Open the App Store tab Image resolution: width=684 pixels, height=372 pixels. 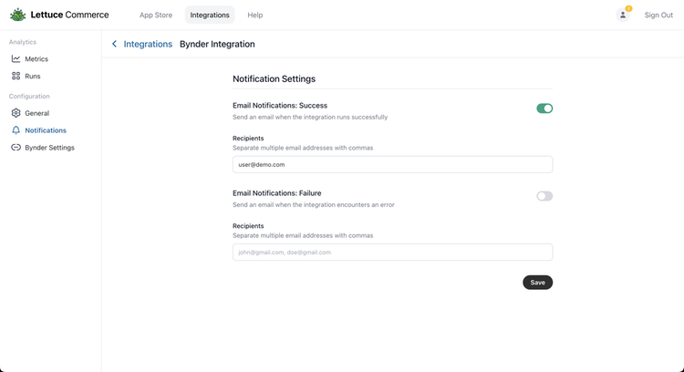point(156,15)
